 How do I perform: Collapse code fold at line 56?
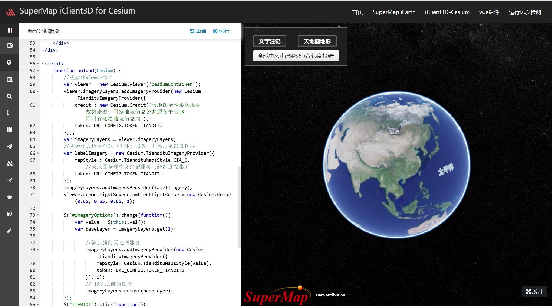coord(38,64)
